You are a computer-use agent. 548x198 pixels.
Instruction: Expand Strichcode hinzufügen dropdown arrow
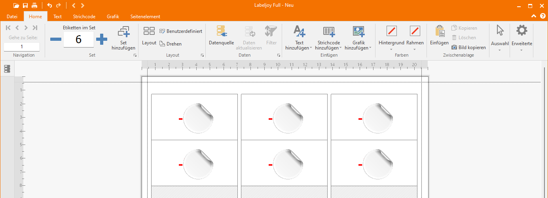tap(341, 48)
